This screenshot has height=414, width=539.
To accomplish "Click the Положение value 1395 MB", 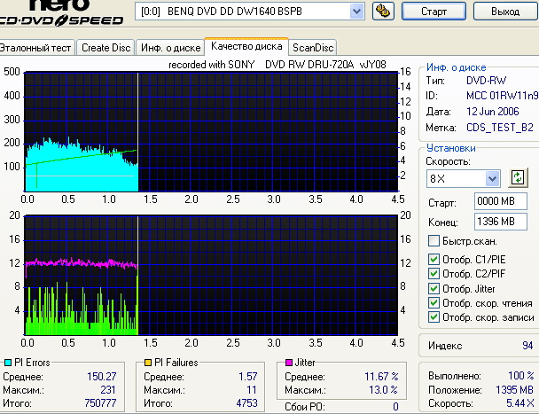I will point(514,389).
